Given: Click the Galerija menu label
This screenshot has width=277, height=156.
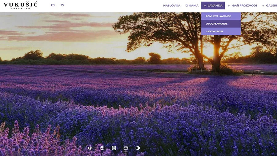Looking at the screenshot, I should click(x=272, y=6).
